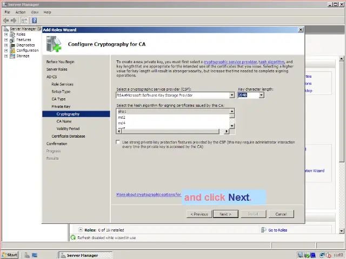Go to CA Name wizard step
This screenshot has width=346, height=259.
[64, 121]
